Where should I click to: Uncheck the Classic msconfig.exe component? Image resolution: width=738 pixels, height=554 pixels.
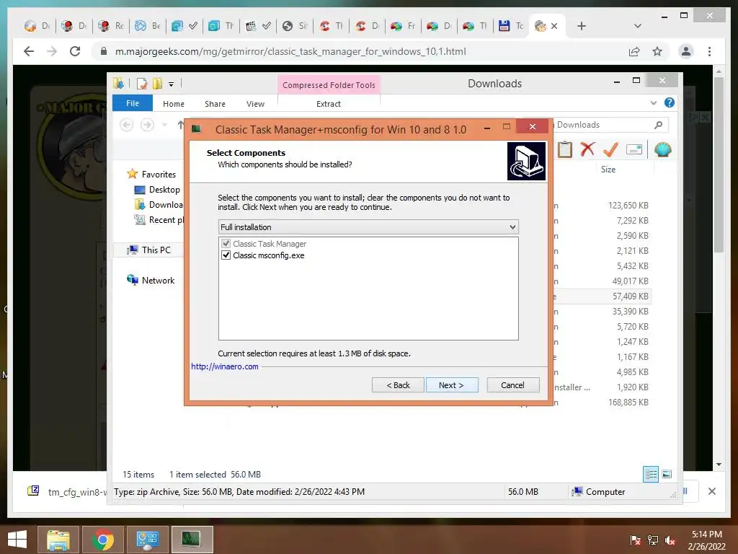pos(226,255)
